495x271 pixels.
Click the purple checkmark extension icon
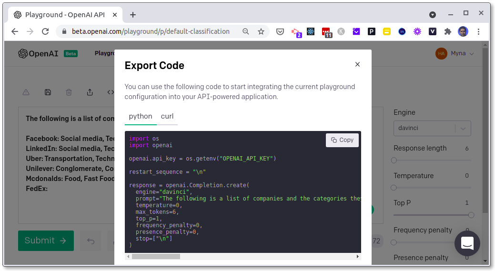click(x=356, y=31)
